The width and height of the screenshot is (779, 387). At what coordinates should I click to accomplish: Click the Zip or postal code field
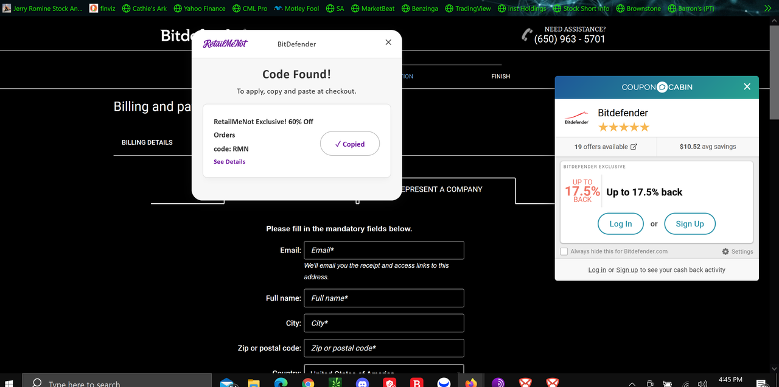[384, 348]
